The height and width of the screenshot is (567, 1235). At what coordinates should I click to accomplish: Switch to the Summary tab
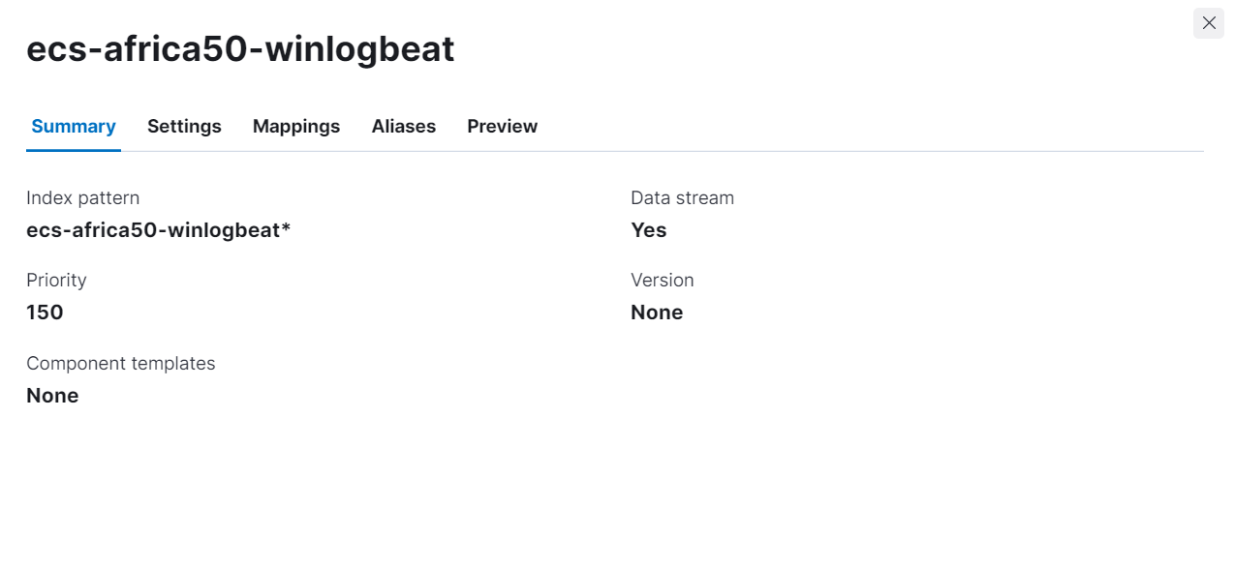(x=74, y=127)
